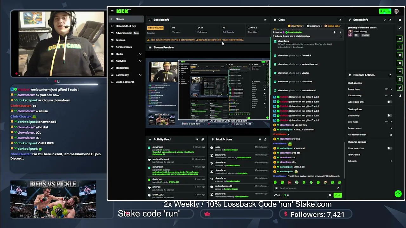Toggle the stream preview widget in the right rail
Viewport: 406px width, 228px height.
click(400, 39)
